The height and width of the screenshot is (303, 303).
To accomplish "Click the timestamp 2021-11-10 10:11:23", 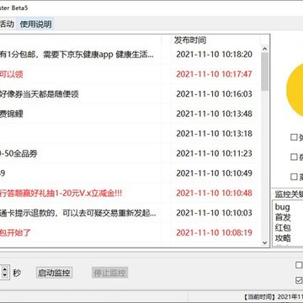I will (x=214, y=153).
